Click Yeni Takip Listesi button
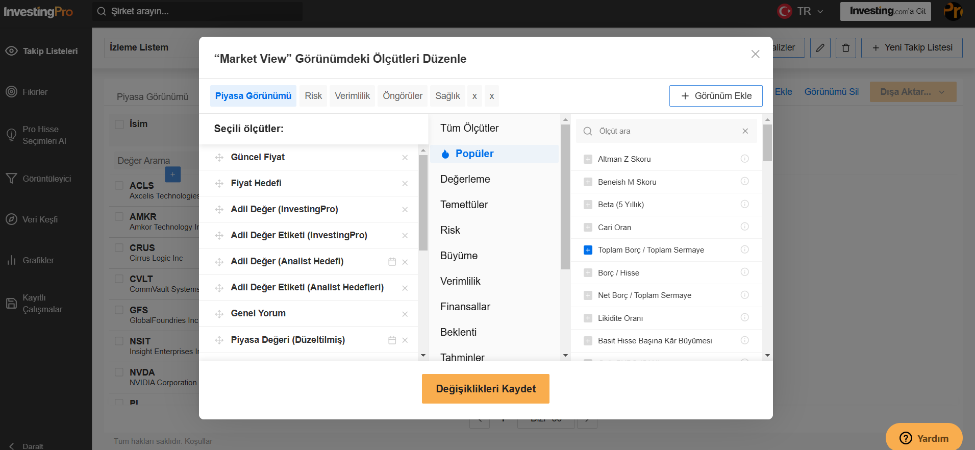 point(912,48)
